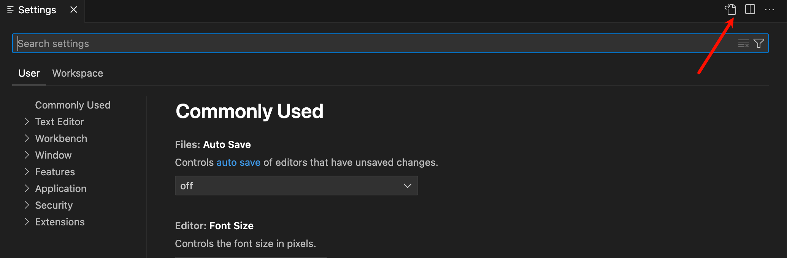Open the More Actions ellipsis menu

click(x=770, y=9)
